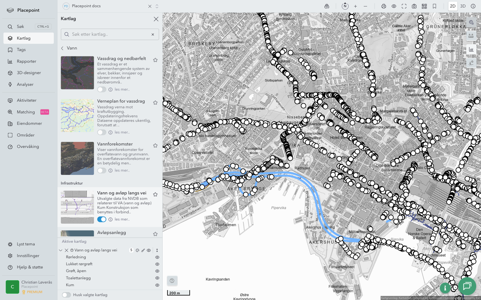Open the measure distance tool

pyautogui.click(x=471, y=36)
